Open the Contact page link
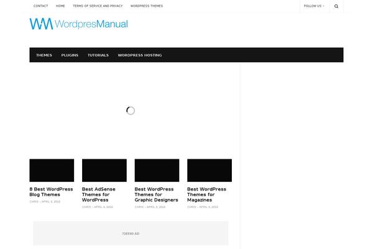The height and width of the screenshot is (249, 373). click(x=40, y=6)
